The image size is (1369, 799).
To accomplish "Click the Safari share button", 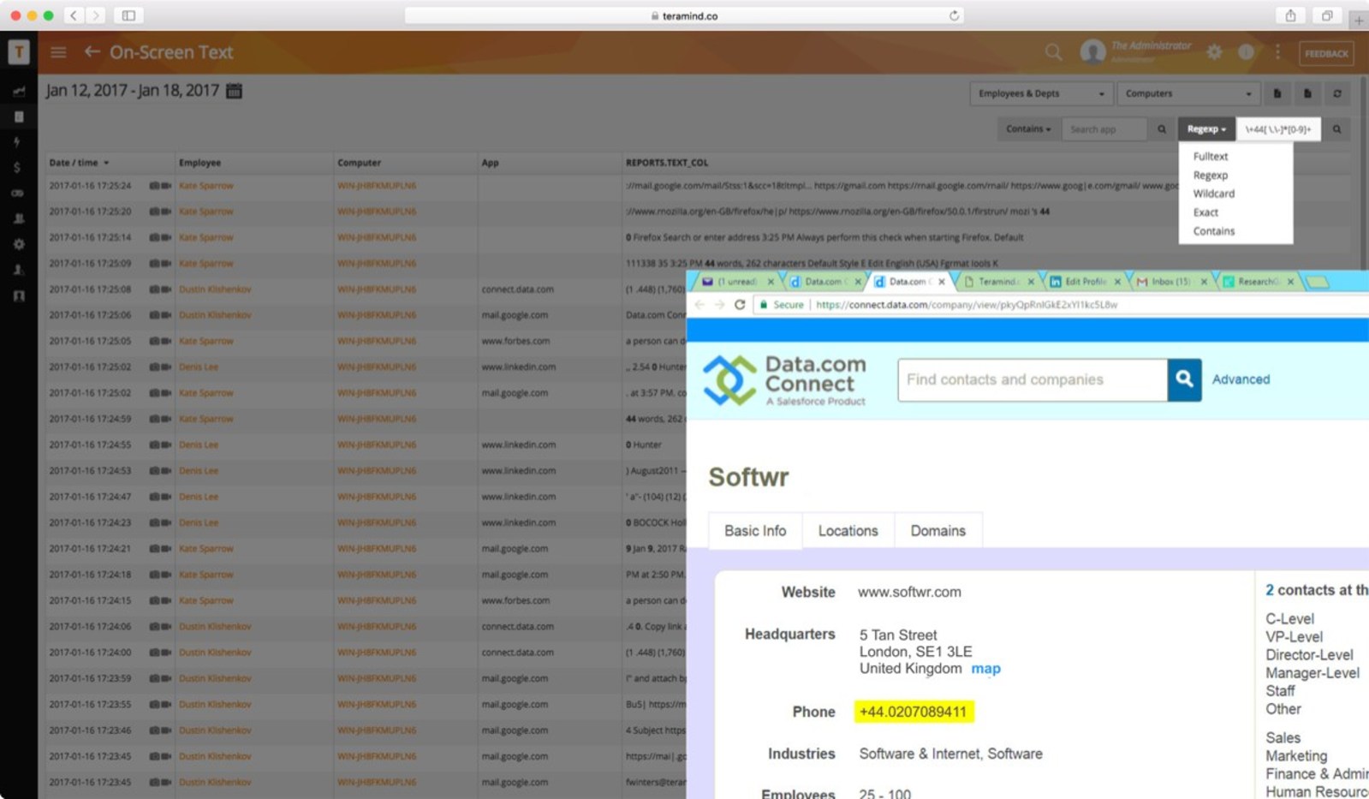I will pos(1290,15).
